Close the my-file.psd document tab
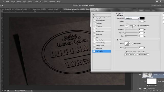 pyautogui.click(x=30, y=9)
